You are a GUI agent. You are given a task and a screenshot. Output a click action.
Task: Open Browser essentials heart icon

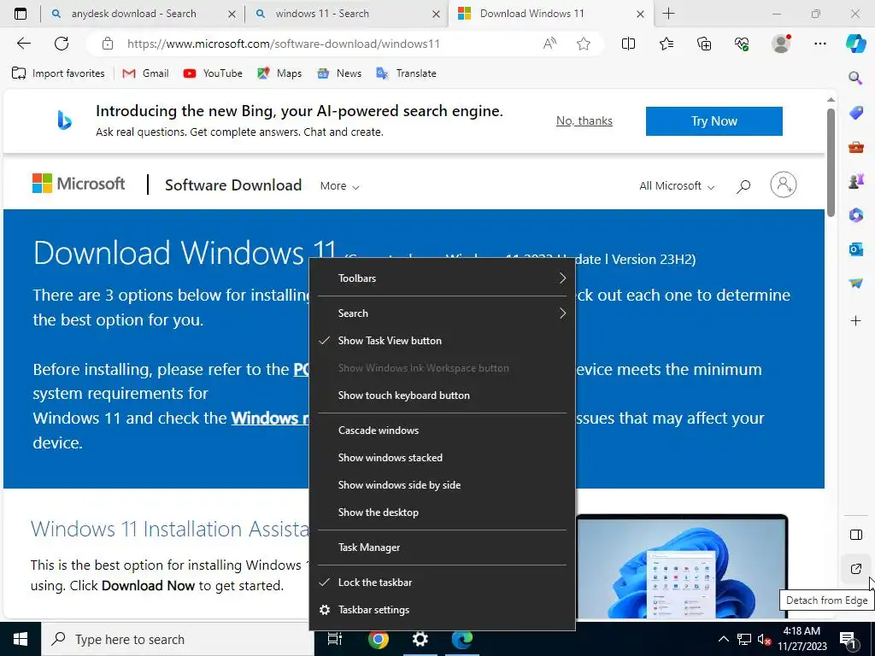pyautogui.click(x=742, y=44)
